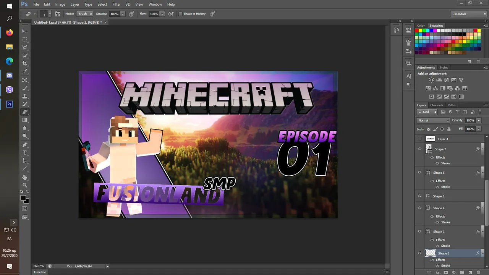Select the Blur tool

click(x=25, y=128)
